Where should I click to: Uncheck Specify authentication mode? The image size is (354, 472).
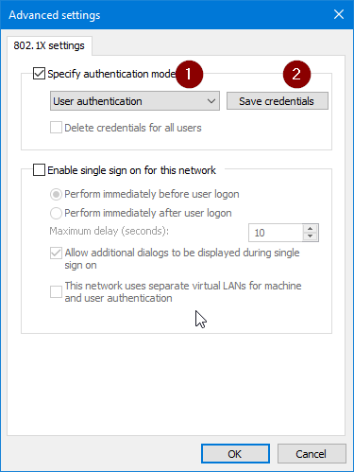(x=39, y=74)
